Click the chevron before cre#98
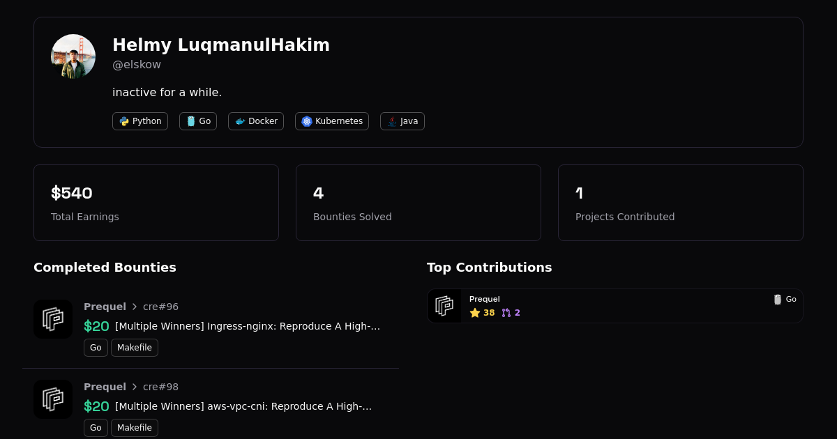 pos(135,387)
